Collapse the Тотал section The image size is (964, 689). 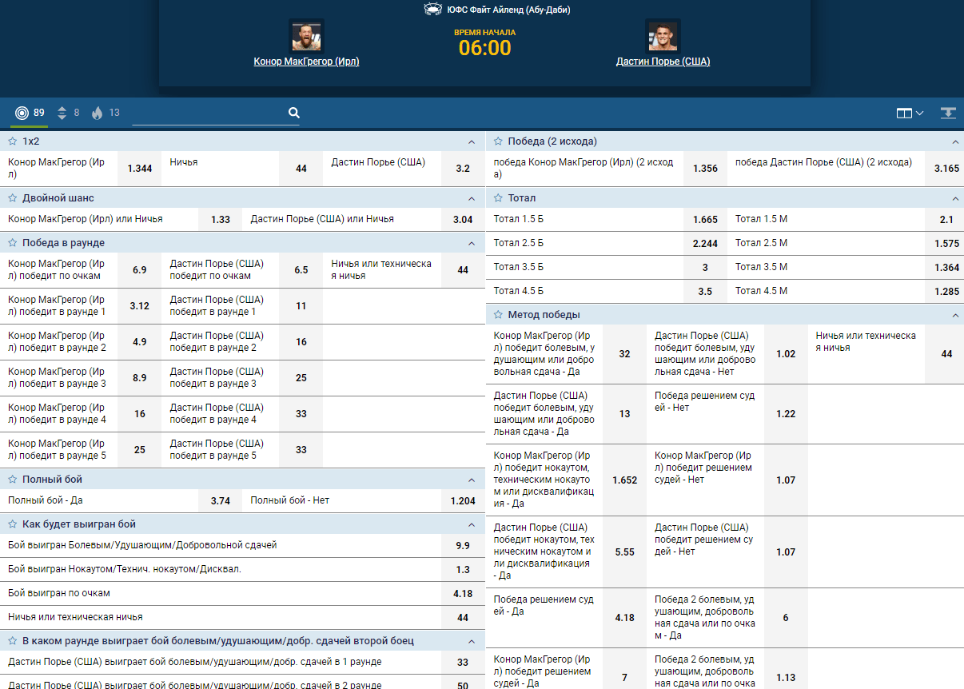click(955, 198)
